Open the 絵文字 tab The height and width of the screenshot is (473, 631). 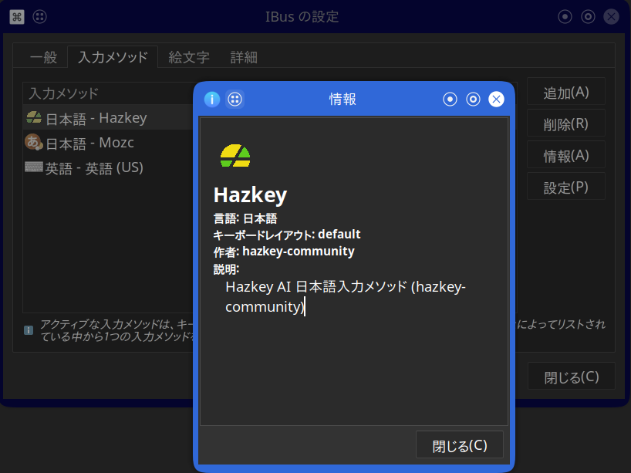pos(189,57)
